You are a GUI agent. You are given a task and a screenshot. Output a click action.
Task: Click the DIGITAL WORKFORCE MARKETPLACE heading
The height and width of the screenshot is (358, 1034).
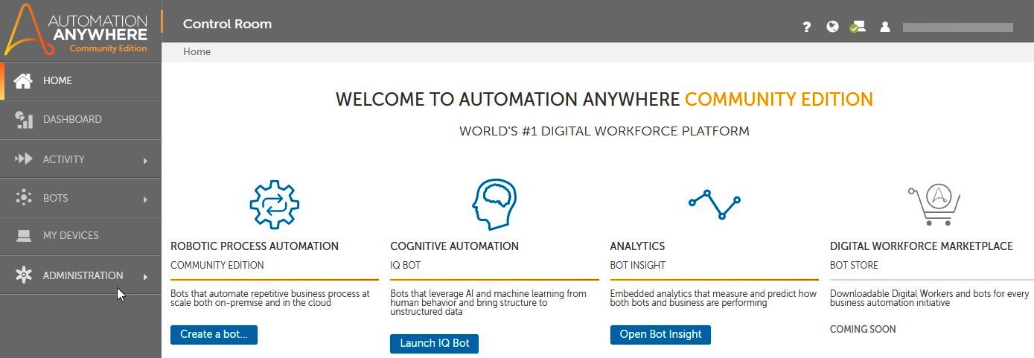922,246
